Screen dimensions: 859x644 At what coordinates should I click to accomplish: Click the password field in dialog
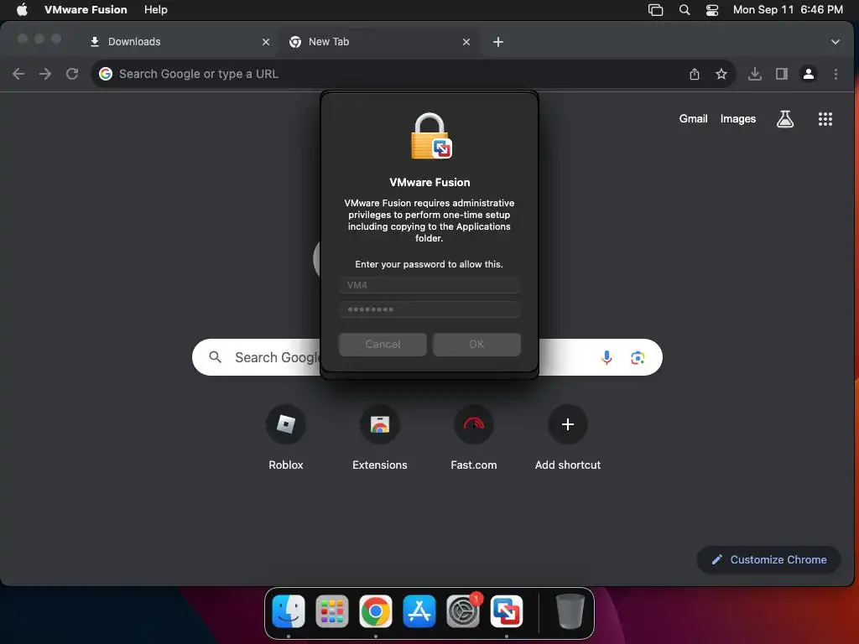click(x=429, y=309)
